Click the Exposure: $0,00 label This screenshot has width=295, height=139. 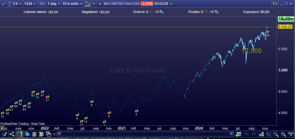[x=256, y=12]
